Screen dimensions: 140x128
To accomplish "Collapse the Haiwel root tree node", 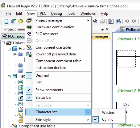I will pos(3,43).
